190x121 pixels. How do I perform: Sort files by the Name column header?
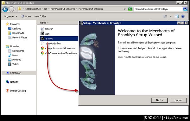pyautogui.click(x=43, y=23)
